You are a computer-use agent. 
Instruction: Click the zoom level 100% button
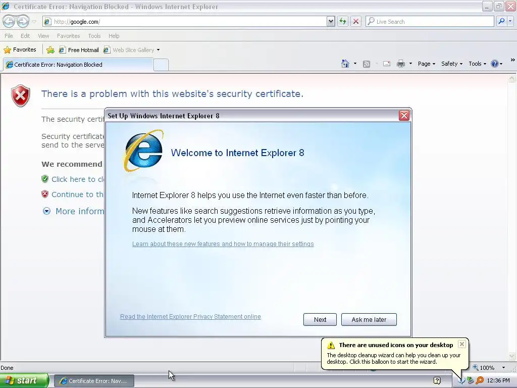click(484, 368)
